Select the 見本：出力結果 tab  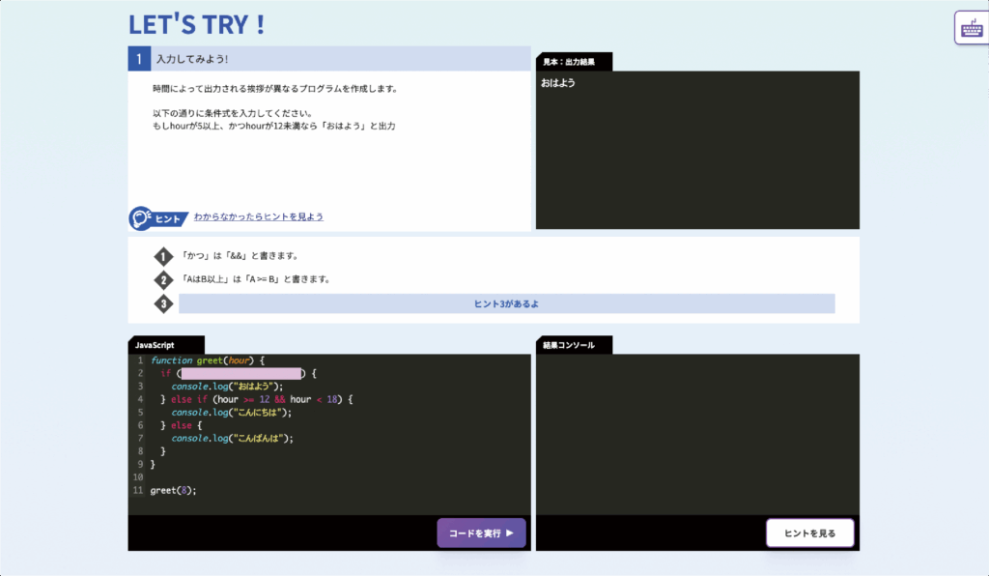click(x=574, y=62)
